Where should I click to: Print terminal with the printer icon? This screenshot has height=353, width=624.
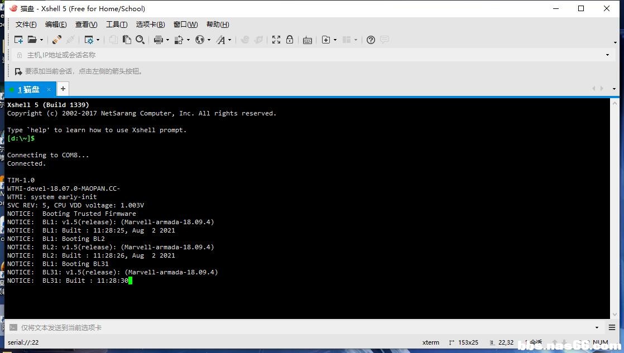pos(159,40)
